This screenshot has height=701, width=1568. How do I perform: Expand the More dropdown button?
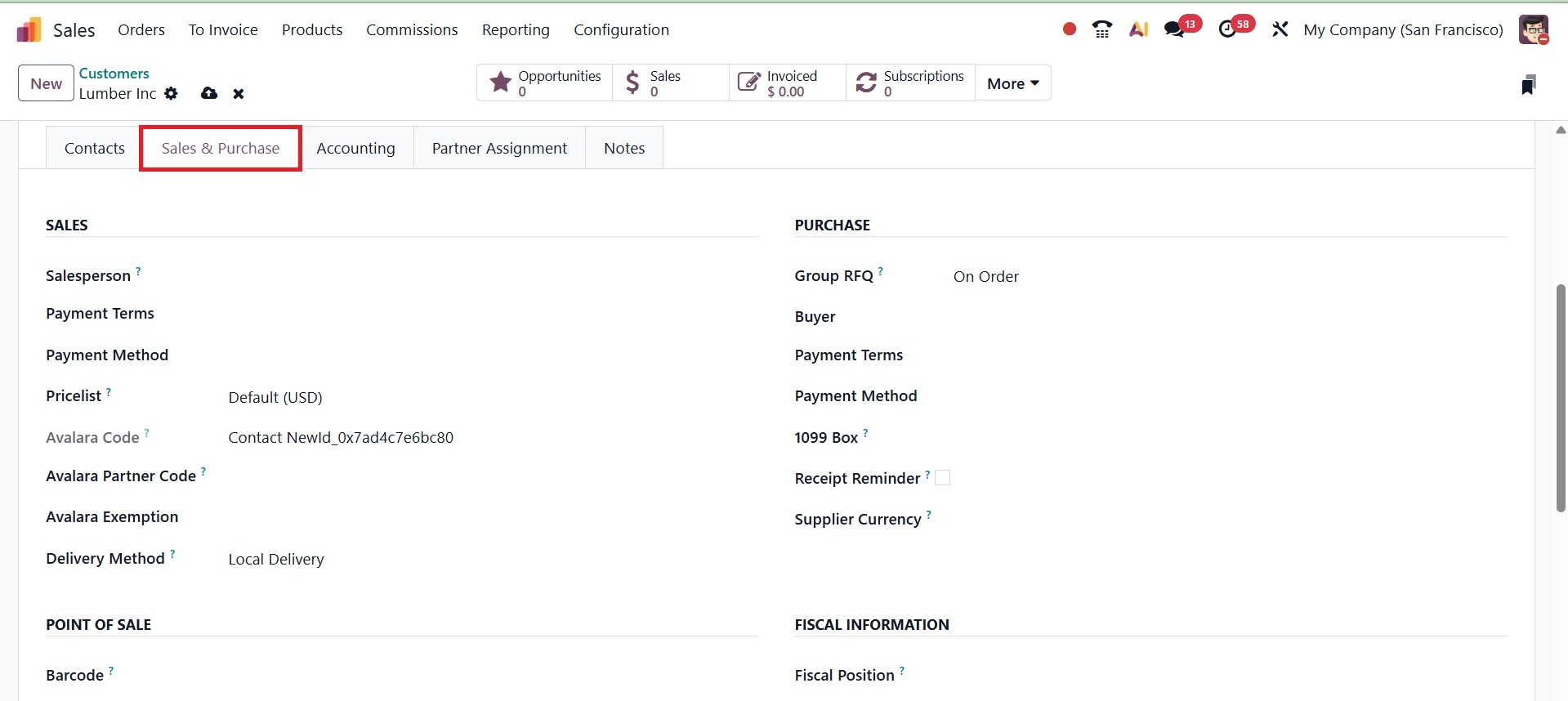click(x=1012, y=83)
